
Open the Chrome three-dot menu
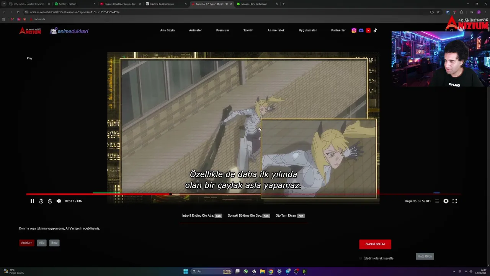[x=485, y=12]
